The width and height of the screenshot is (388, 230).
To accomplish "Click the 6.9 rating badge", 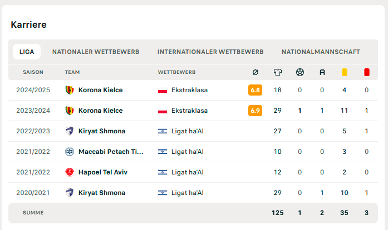I will coord(255,111).
